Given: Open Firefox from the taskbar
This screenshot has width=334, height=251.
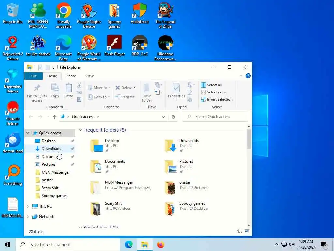Looking at the screenshot, I should tap(160, 244).
